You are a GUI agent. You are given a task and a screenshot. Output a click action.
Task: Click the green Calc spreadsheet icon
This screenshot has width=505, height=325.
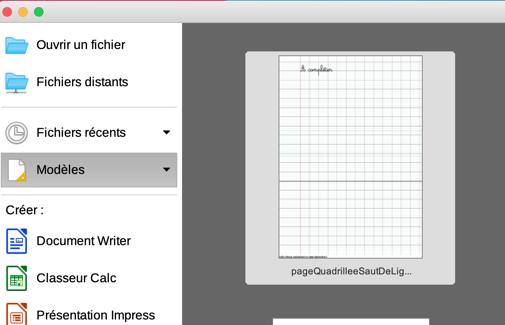pyautogui.click(x=17, y=278)
